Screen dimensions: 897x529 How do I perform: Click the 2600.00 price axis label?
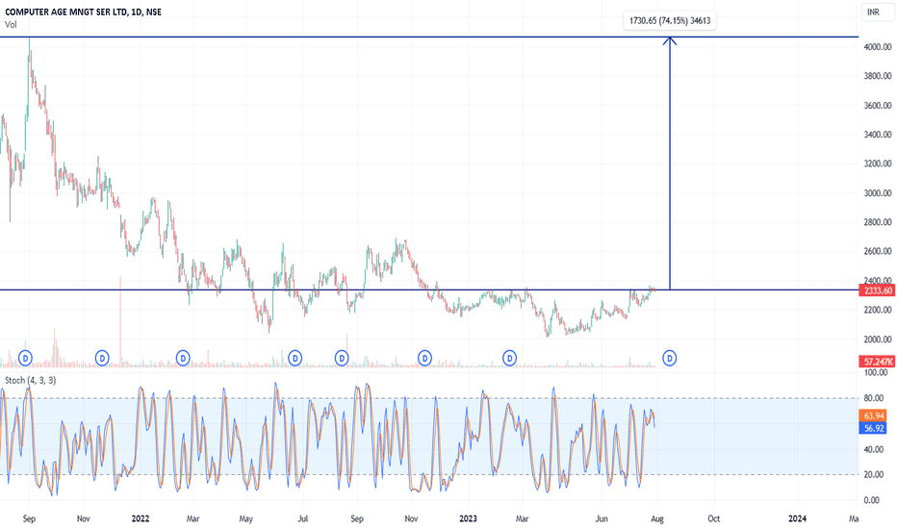point(878,252)
